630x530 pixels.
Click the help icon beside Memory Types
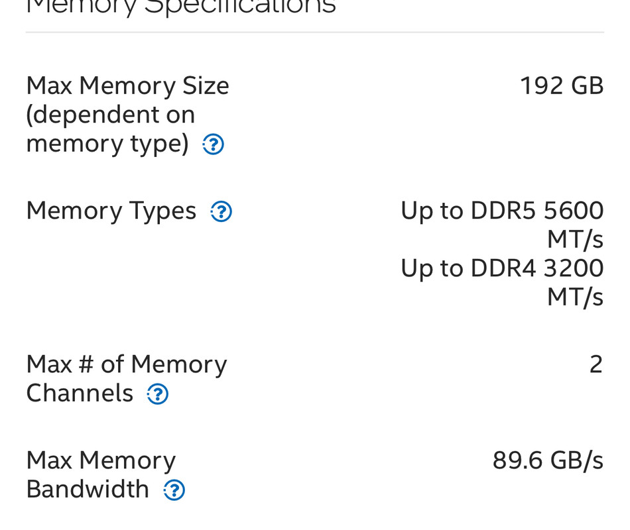(221, 211)
